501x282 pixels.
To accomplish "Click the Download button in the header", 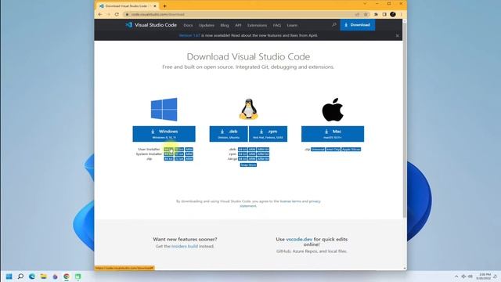I will pyautogui.click(x=358, y=25).
